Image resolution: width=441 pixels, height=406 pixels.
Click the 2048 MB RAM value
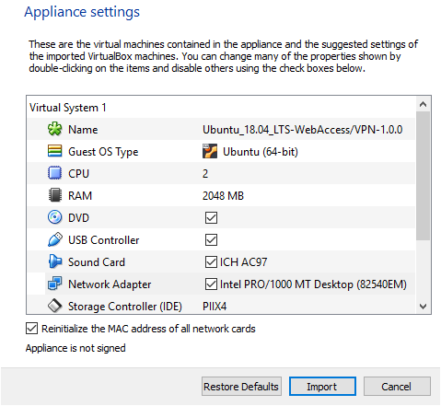pyautogui.click(x=223, y=196)
